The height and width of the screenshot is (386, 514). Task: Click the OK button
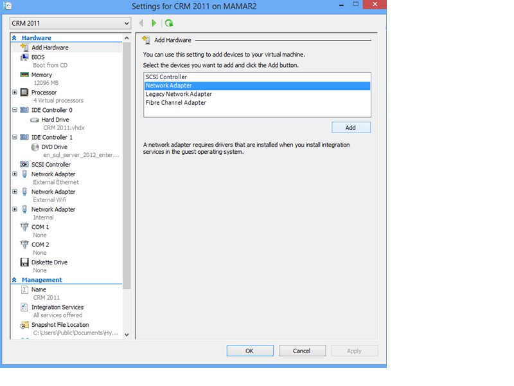point(249,351)
